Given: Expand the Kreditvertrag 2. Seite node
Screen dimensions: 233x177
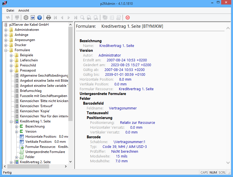Looking at the screenshot, I should (11, 162).
